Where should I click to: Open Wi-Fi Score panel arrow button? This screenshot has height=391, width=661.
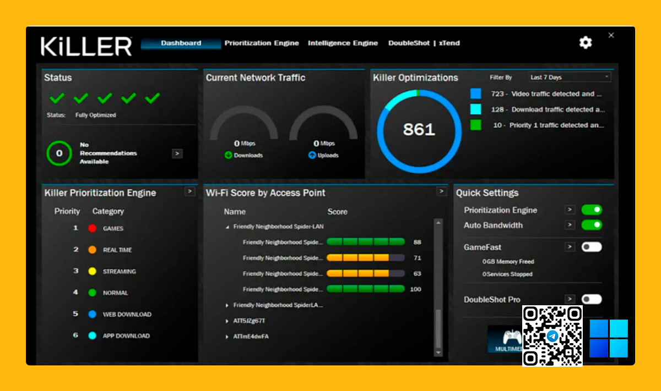tap(441, 191)
